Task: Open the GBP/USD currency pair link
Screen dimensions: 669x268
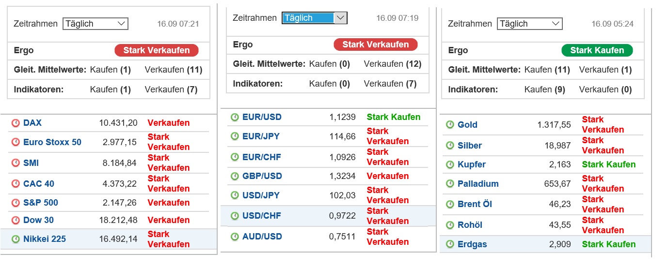Action: (262, 176)
